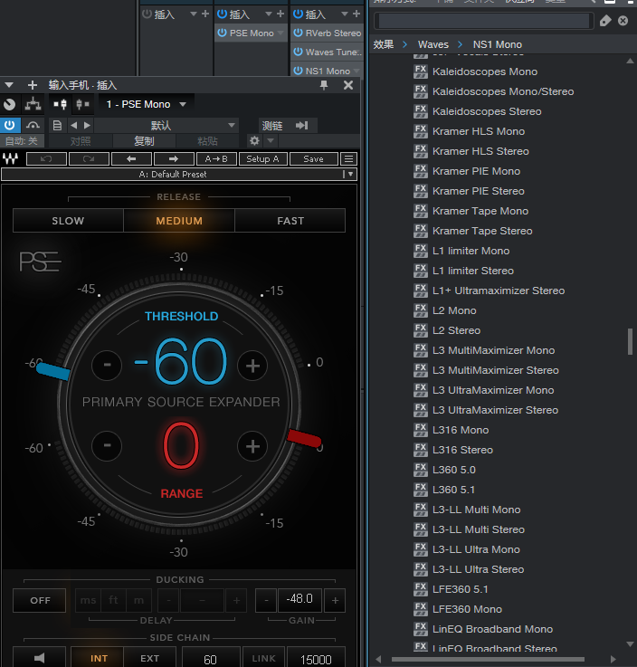
Task: Toggle power on RVerb Stereo insert
Action: (298, 33)
